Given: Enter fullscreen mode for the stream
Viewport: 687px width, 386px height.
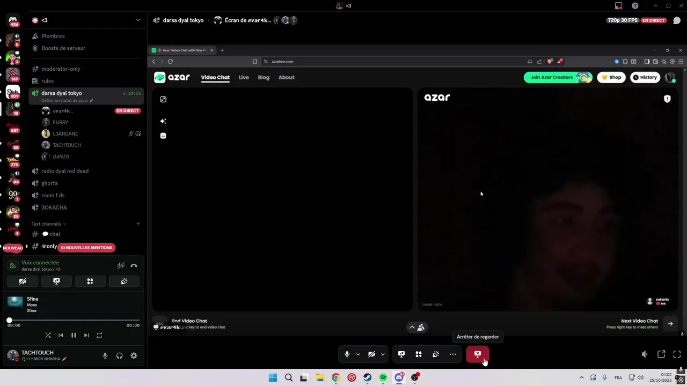Looking at the screenshot, I should 677,354.
